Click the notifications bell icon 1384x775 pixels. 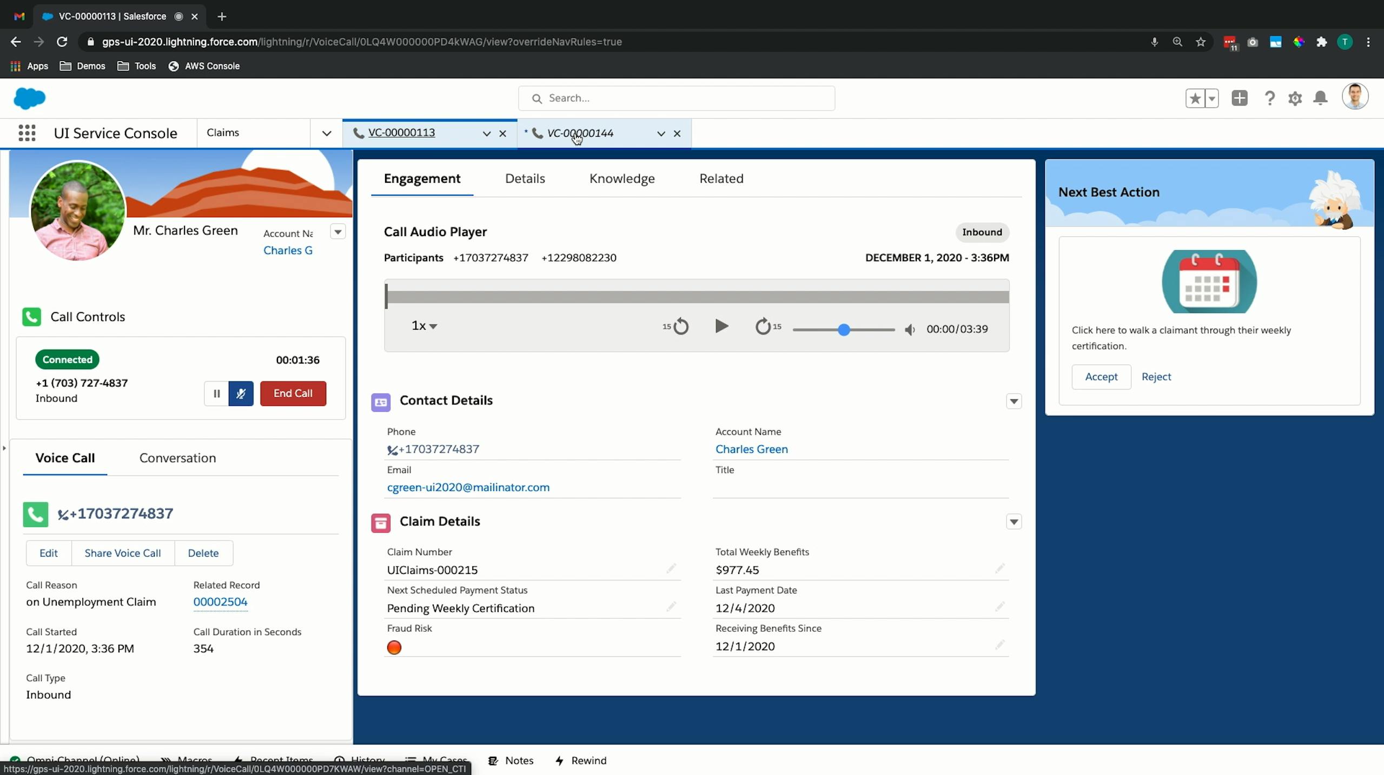coord(1320,98)
